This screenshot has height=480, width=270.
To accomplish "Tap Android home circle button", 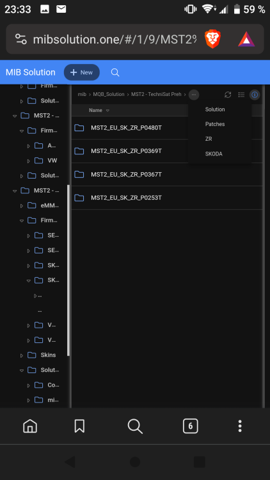I will (135, 461).
